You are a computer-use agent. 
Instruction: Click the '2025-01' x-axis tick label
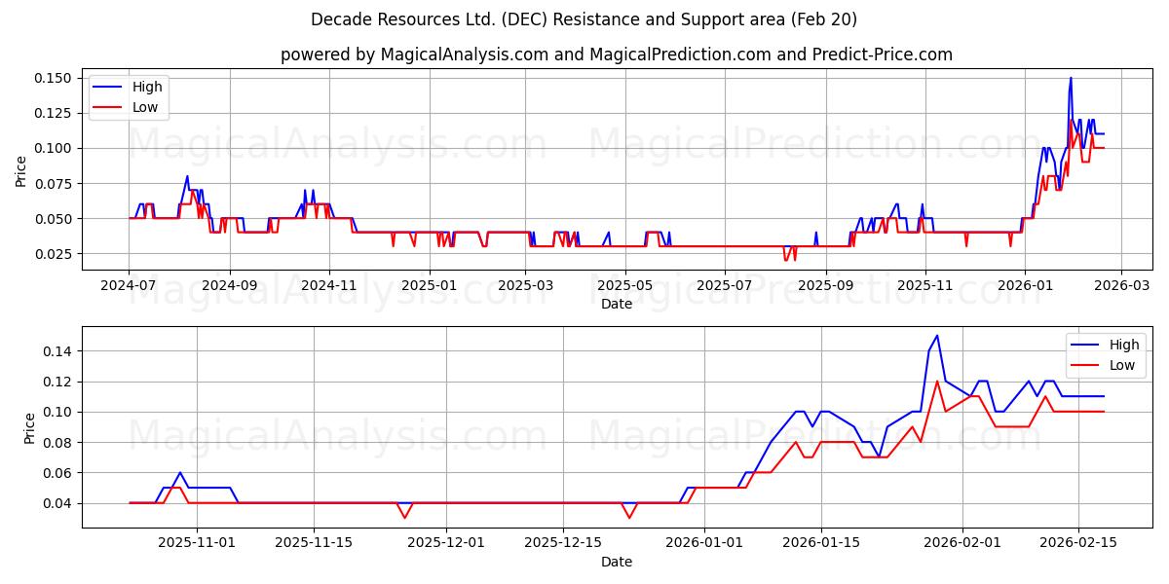[x=430, y=285]
